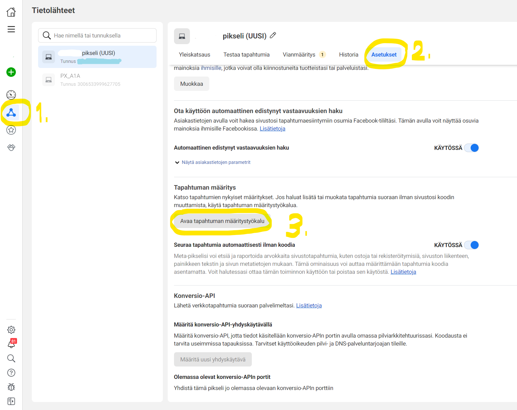The height and width of the screenshot is (410, 517).
Task: Click the Muokkaa button
Action: [x=191, y=84]
